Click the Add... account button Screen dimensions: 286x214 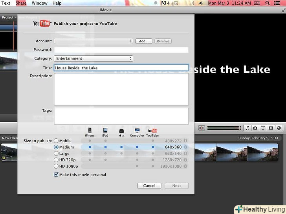(x=144, y=41)
